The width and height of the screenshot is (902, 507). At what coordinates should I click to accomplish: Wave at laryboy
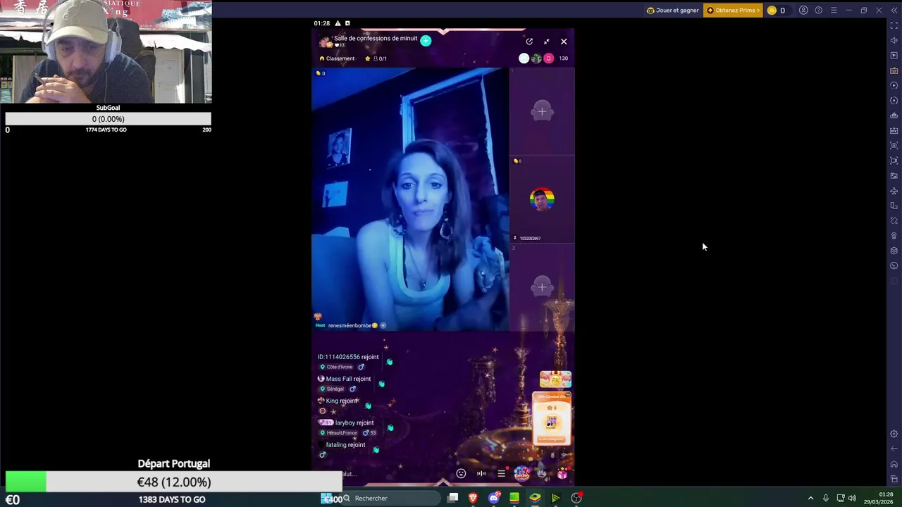tap(390, 427)
